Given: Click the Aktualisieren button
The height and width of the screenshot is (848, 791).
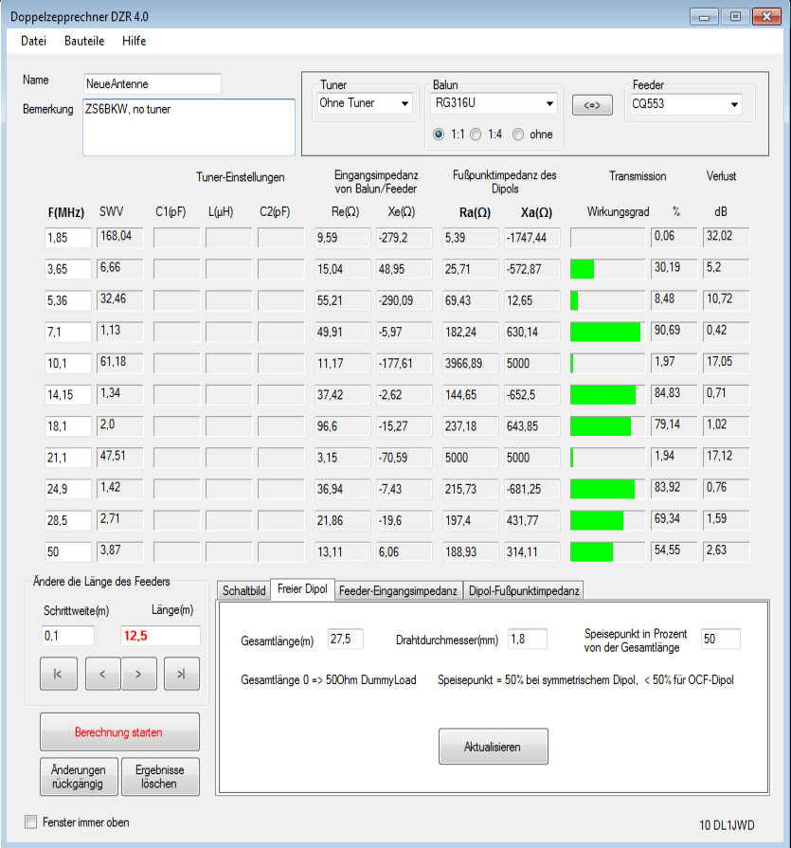Looking at the screenshot, I should click(x=494, y=747).
